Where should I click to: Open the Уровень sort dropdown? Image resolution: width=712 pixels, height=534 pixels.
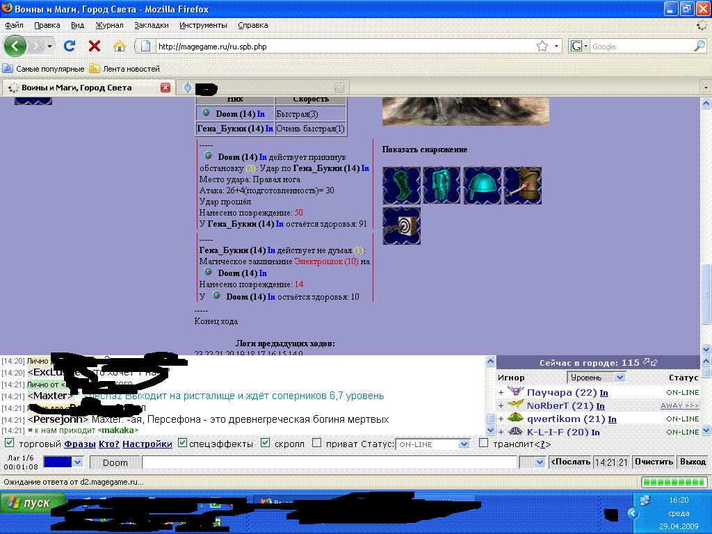point(596,378)
